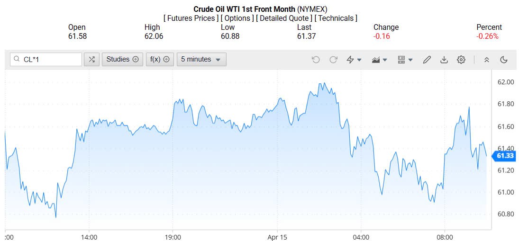
Task: Redo the chart change
Action: [333, 60]
